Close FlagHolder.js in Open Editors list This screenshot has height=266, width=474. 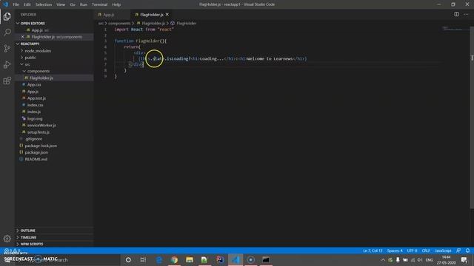[x=23, y=37]
